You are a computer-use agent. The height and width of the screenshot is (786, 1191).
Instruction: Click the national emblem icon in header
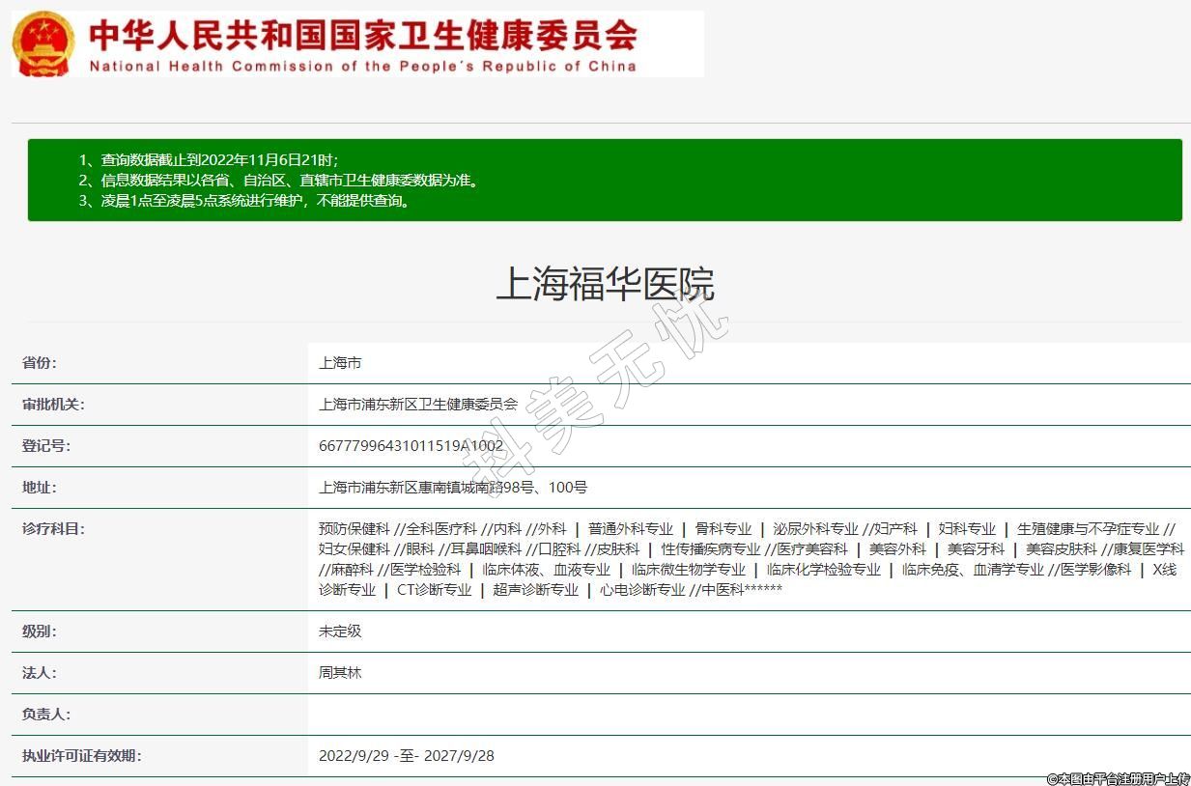point(43,44)
